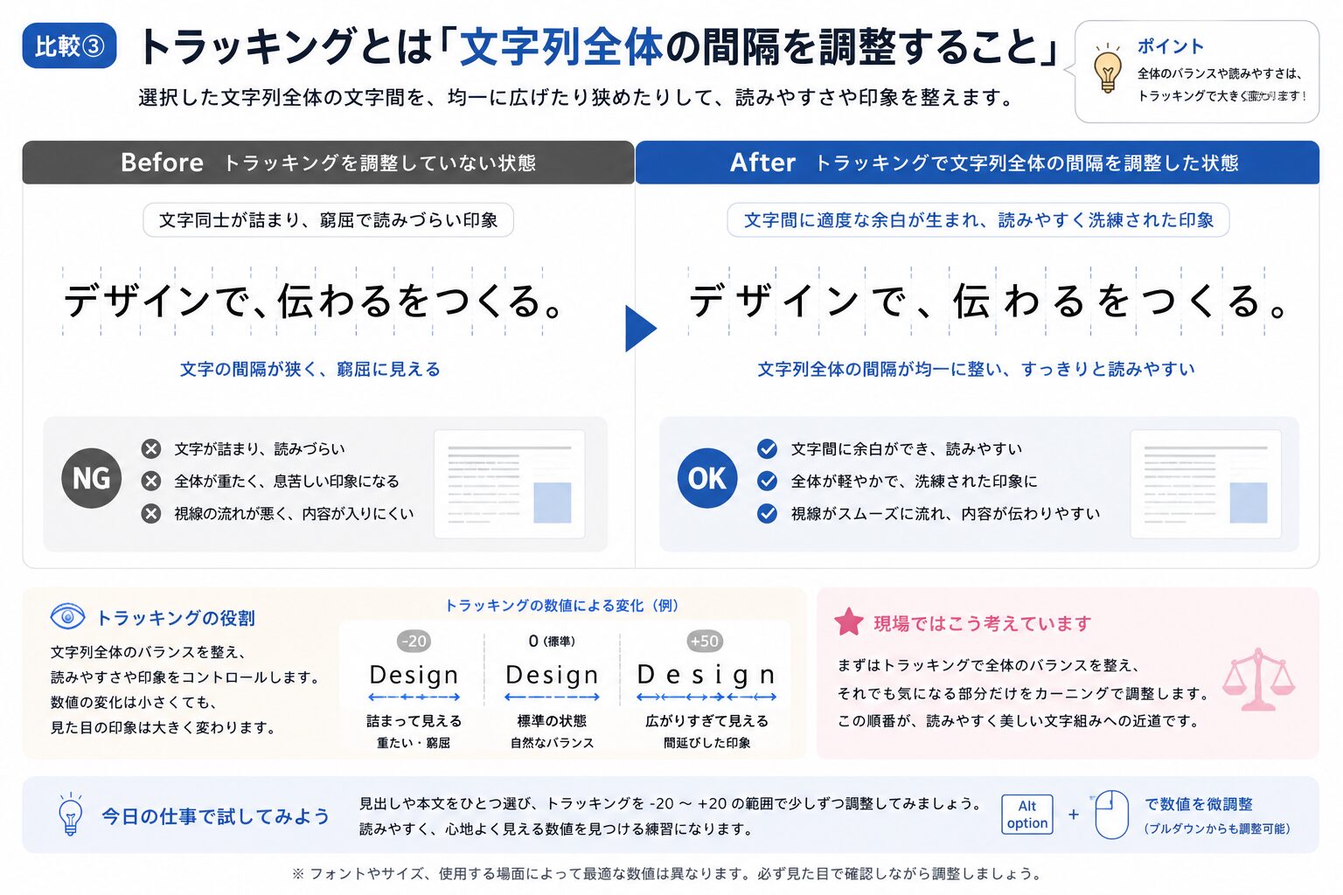This screenshot has width=1343, height=895.
Task: Click the Before header bar
Action: [328, 163]
